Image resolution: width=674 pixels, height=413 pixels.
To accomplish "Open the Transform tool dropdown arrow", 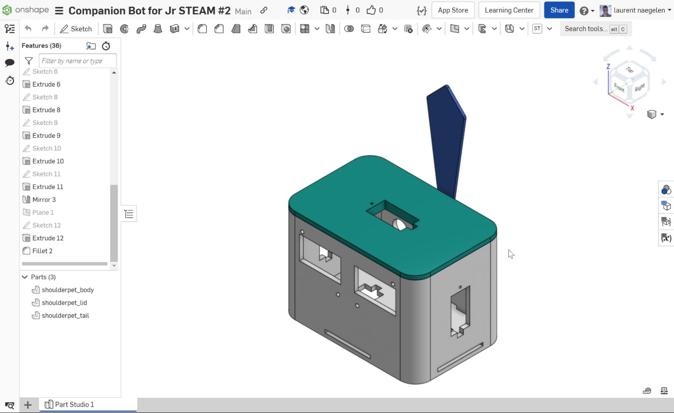I will tap(395, 29).
